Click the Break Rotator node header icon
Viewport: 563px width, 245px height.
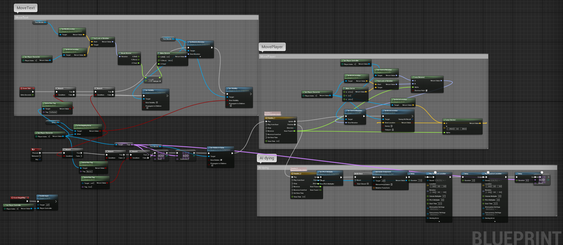point(120,53)
